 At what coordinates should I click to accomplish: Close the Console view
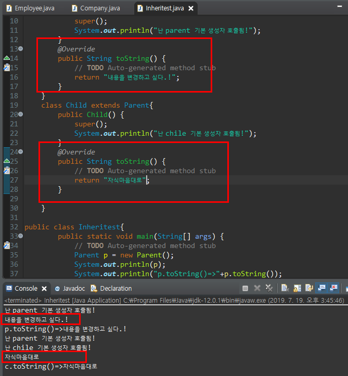click(44, 289)
